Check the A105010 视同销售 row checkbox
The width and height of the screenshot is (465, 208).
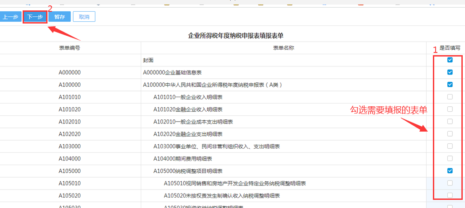[x=450, y=183]
